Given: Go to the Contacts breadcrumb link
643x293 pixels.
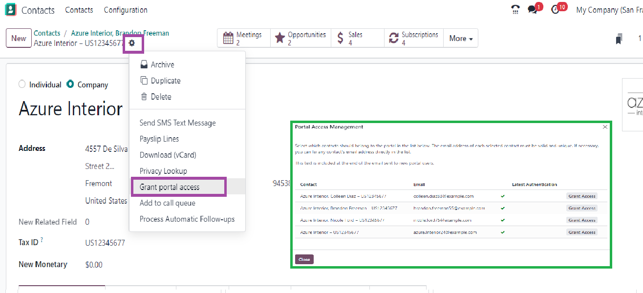Looking at the screenshot, I should 47,33.
